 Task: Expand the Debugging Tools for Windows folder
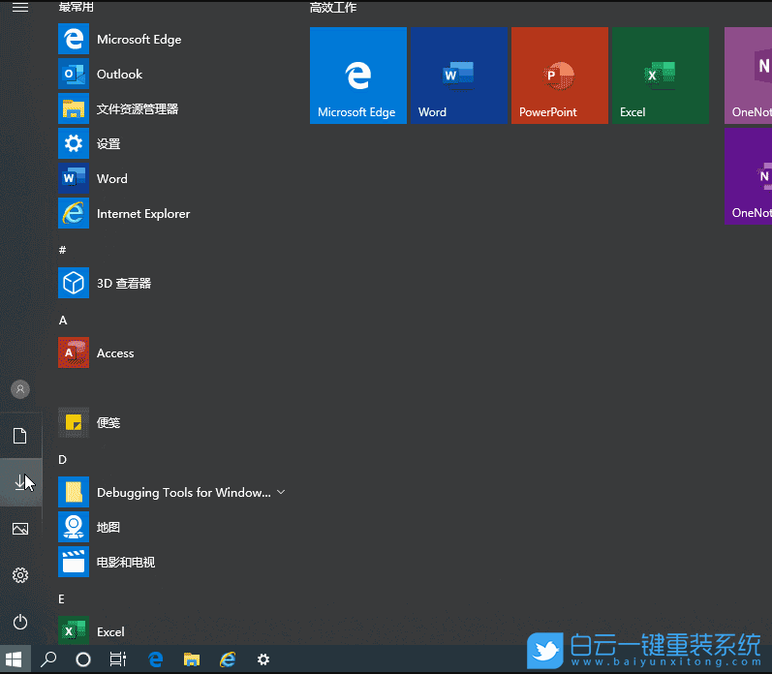click(x=281, y=492)
